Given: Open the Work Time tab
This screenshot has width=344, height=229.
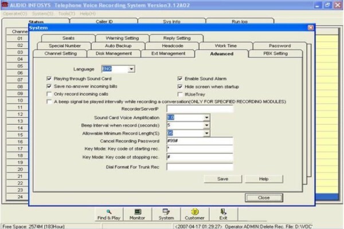Looking at the screenshot, I should (x=226, y=46).
